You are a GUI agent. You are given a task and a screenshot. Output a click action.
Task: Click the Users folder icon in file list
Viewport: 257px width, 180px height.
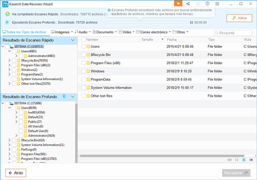[88, 47]
